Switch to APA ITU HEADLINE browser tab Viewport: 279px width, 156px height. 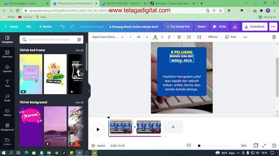[124, 3]
